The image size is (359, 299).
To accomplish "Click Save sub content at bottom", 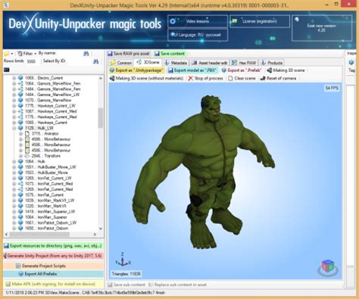I will pos(126,285).
